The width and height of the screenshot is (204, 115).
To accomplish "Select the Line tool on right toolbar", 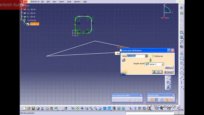I will pyautogui.click(x=182, y=78).
